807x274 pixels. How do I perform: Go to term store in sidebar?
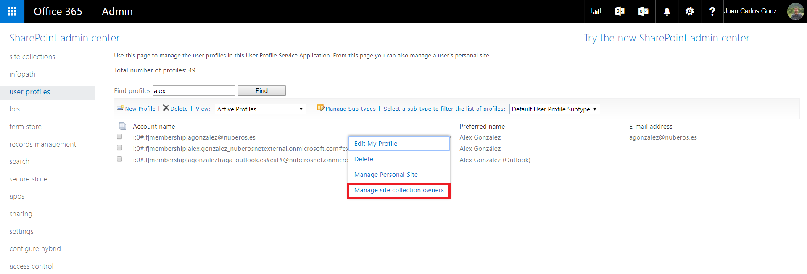pos(26,127)
